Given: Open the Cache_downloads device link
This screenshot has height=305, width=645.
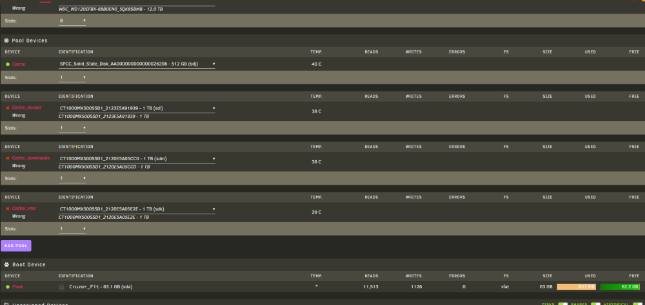Looking at the screenshot, I should pyautogui.click(x=30, y=158).
